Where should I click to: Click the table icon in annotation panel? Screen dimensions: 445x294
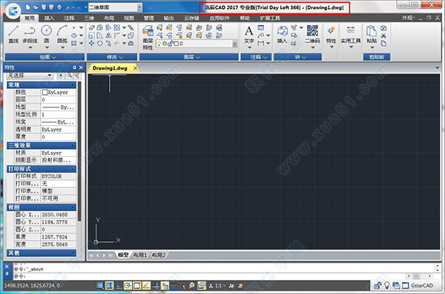click(x=261, y=28)
